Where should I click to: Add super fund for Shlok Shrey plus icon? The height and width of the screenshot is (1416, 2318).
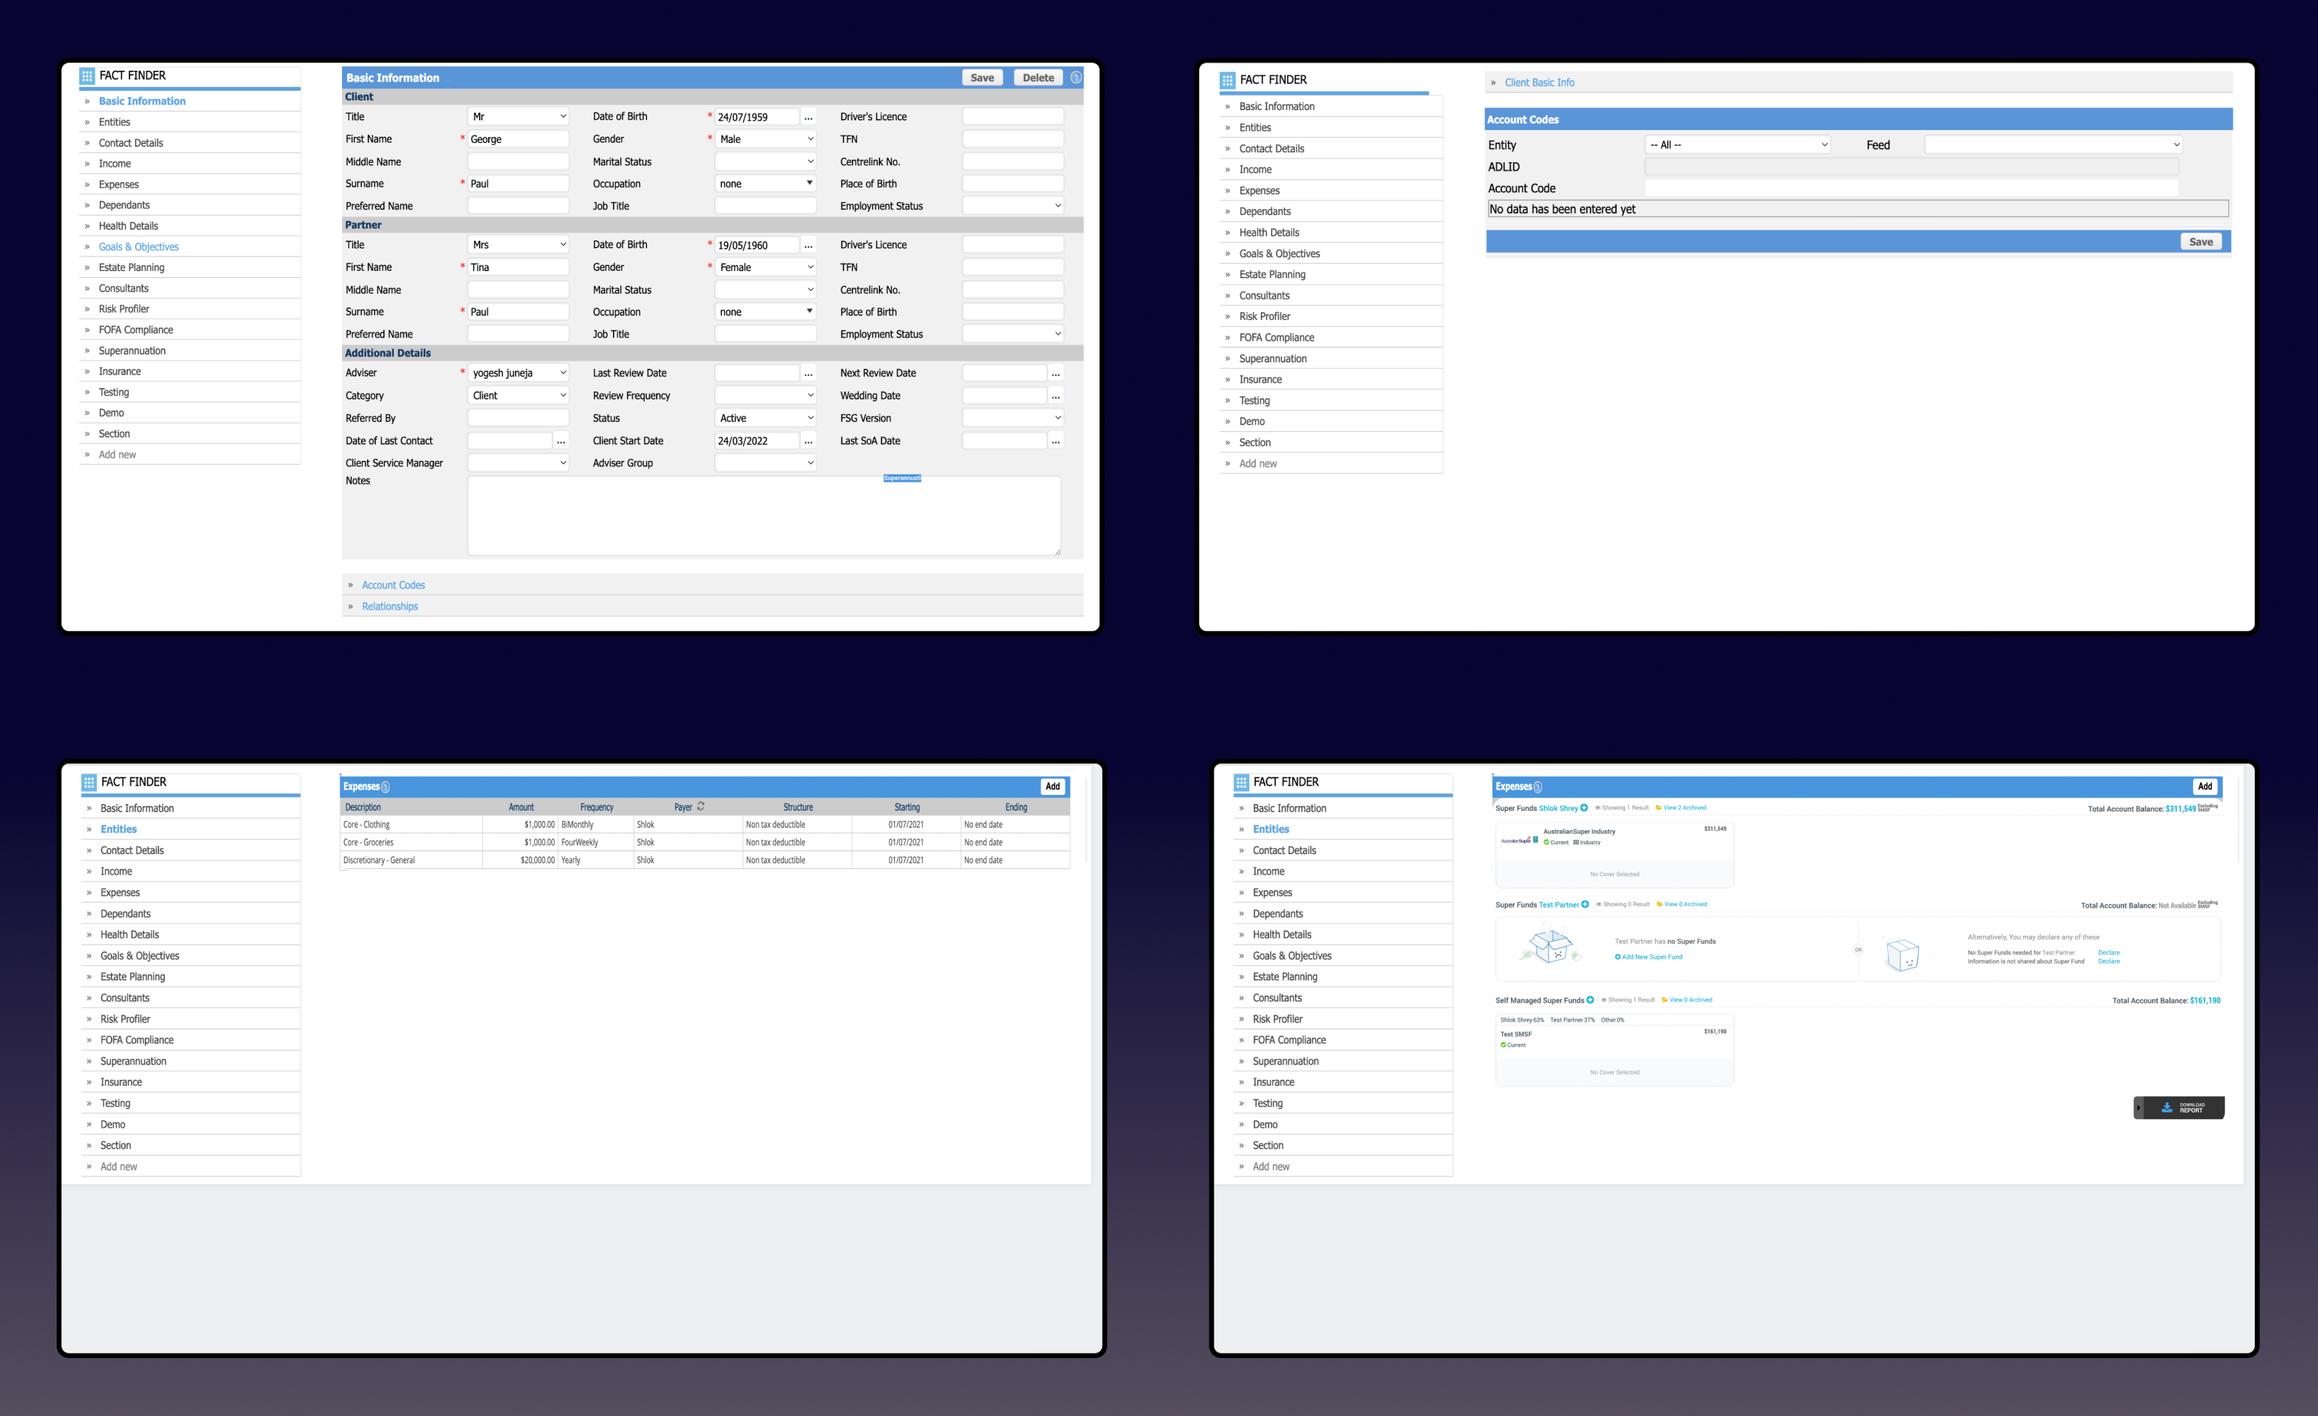1584,808
